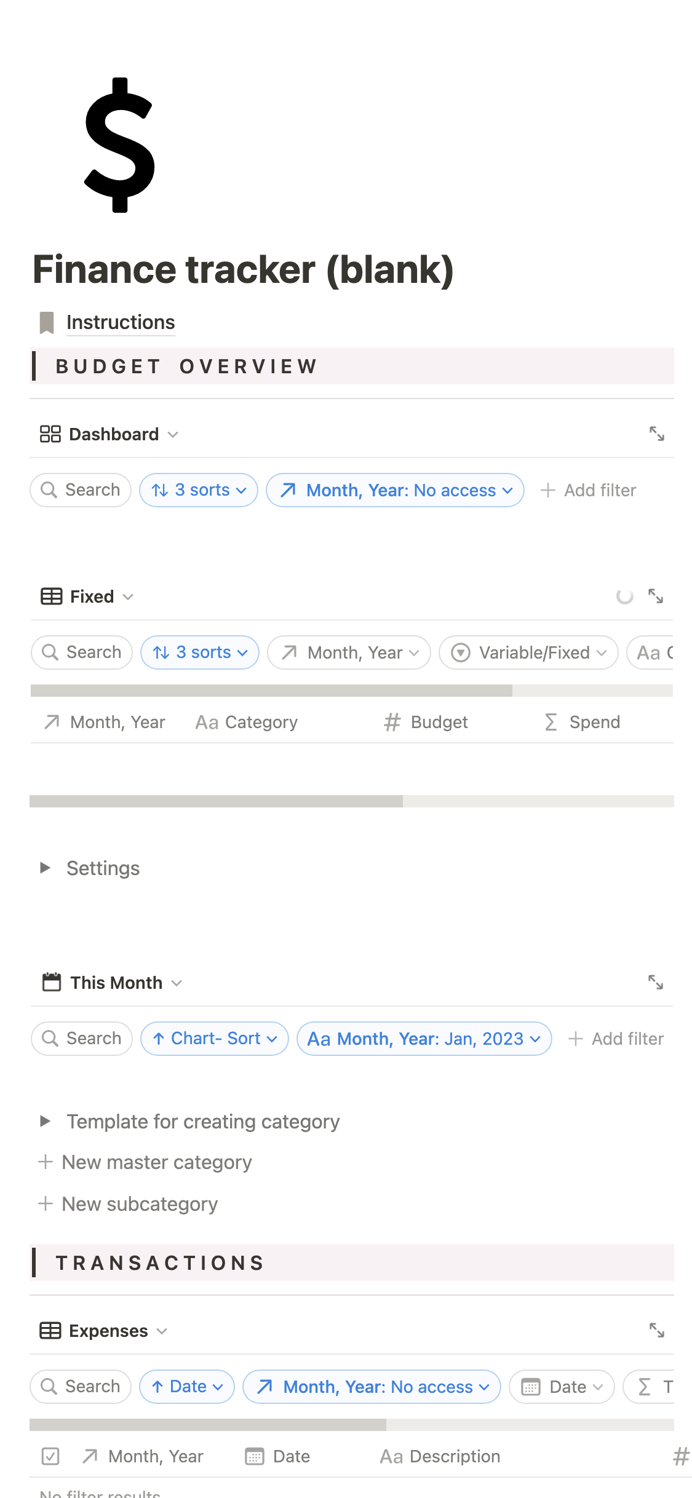The width and height of the screenshot is (692, 1498).
Task: Expand the Fixed table to full page
Action: pyautogui.click(x=655, y=596)
